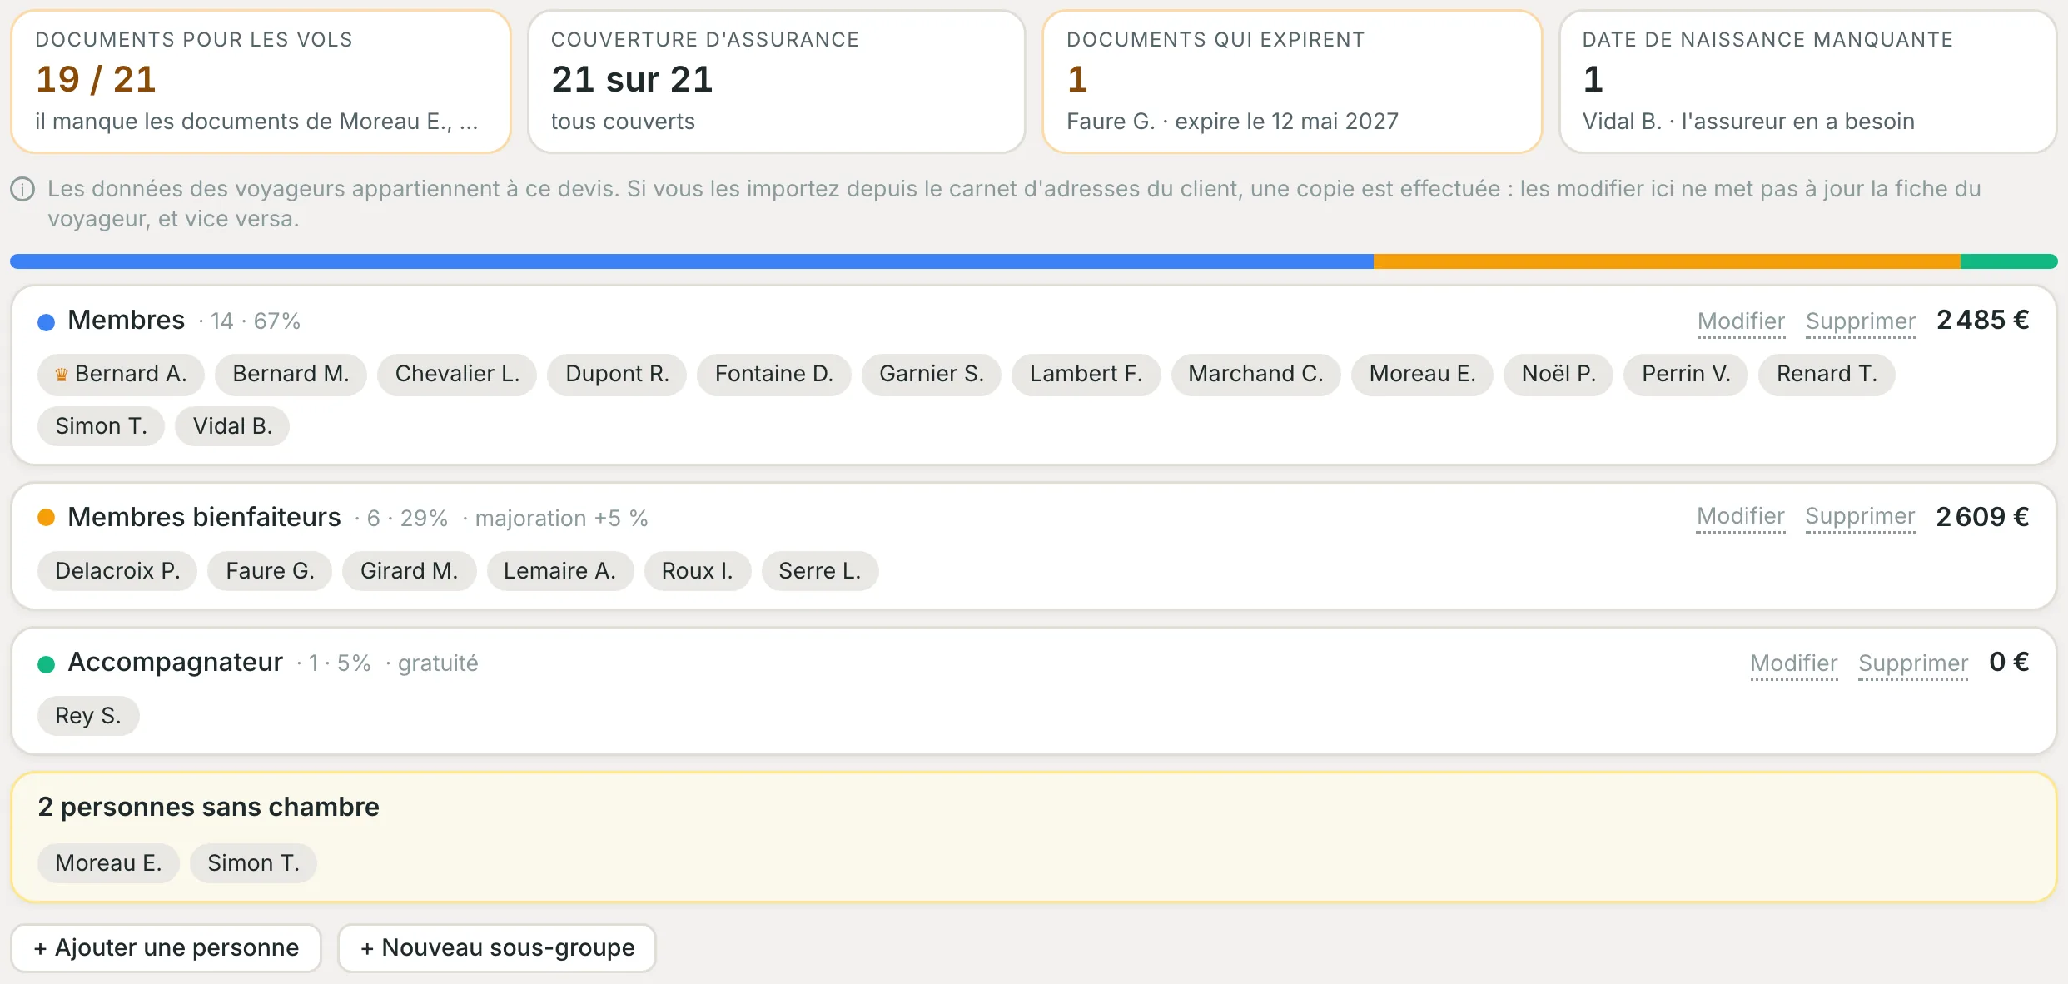Image resolution: width=2068 pixels, height=984 pixels.
Task: Select the orange segment of distribution bar
Action: point(1667,261)
